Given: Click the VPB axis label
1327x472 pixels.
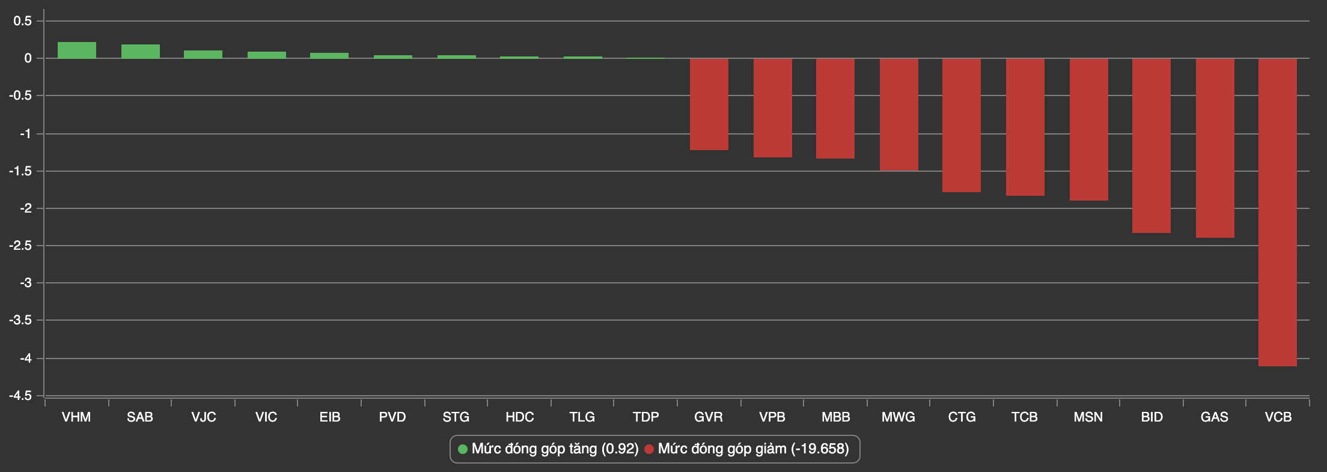Looking at the screenshot, I should [772, 417].
